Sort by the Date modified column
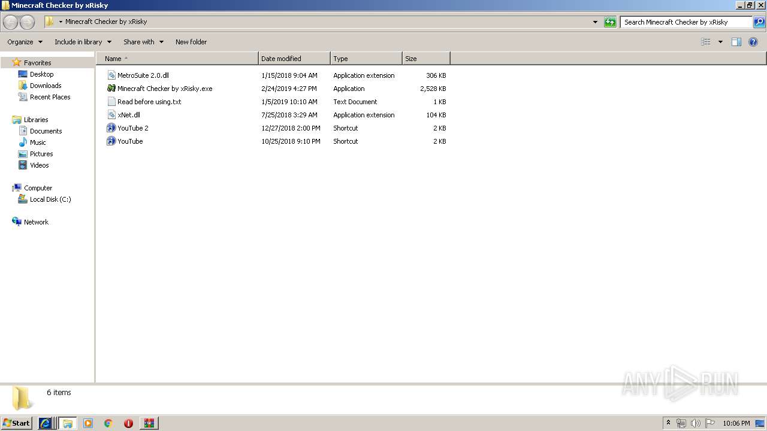 (x=294, y=59)
